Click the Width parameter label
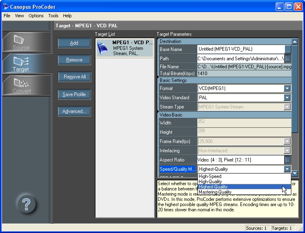 click(165, 123)
